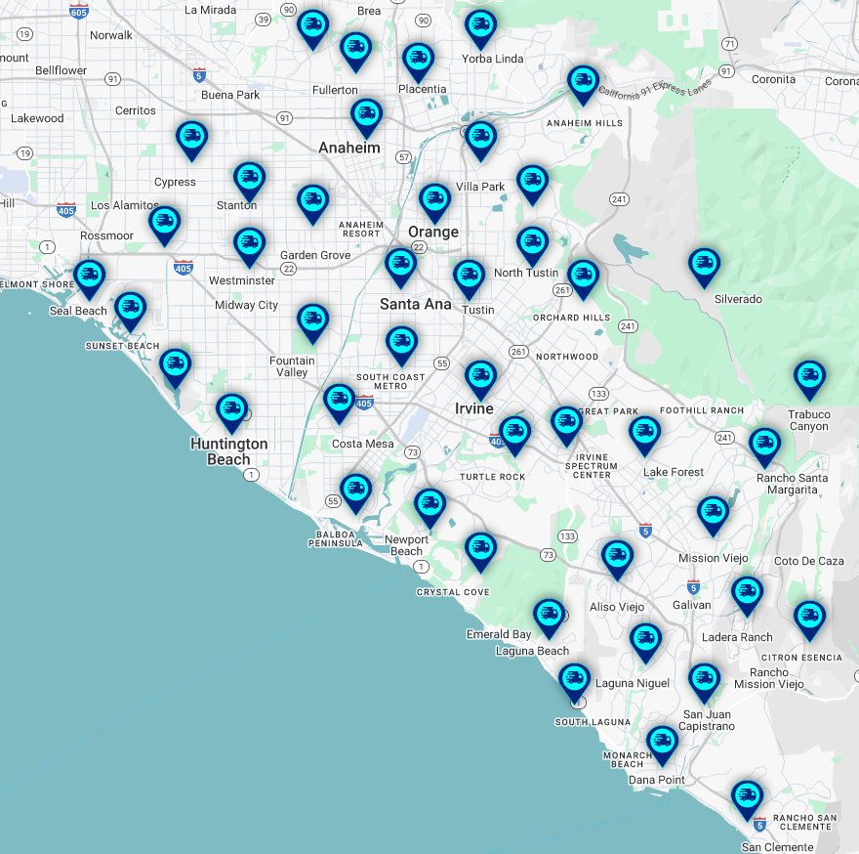Open the truck marker above San Clemente
The image size is (859, 854).
[x=748, y=796]
